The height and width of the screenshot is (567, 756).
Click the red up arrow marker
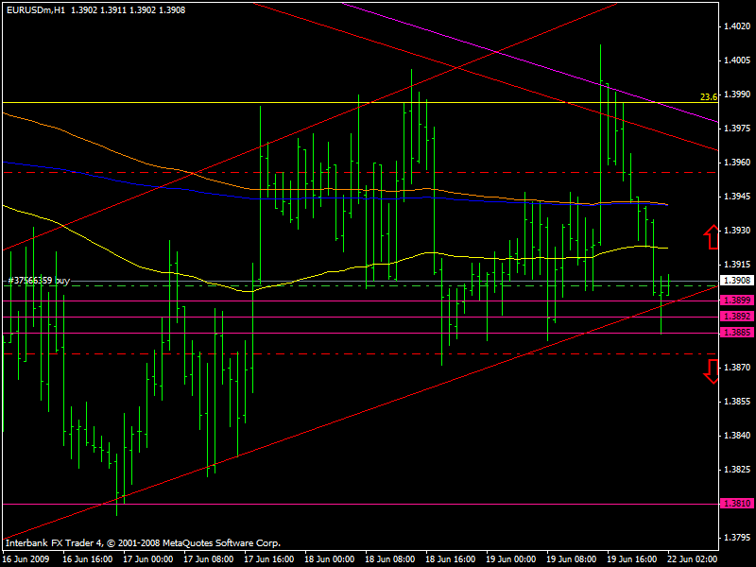(x=710, y=236)
